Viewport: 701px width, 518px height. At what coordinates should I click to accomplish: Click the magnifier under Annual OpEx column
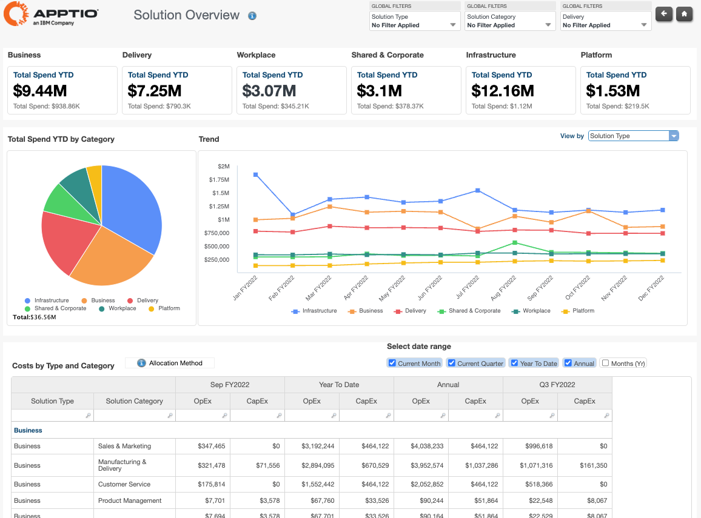(443, 415)
